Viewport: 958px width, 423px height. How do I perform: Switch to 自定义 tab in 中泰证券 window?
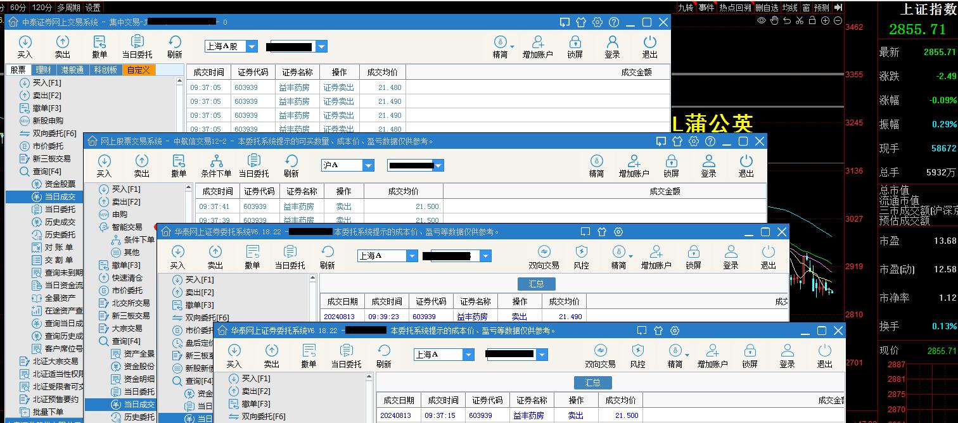[x=138, y=70]
